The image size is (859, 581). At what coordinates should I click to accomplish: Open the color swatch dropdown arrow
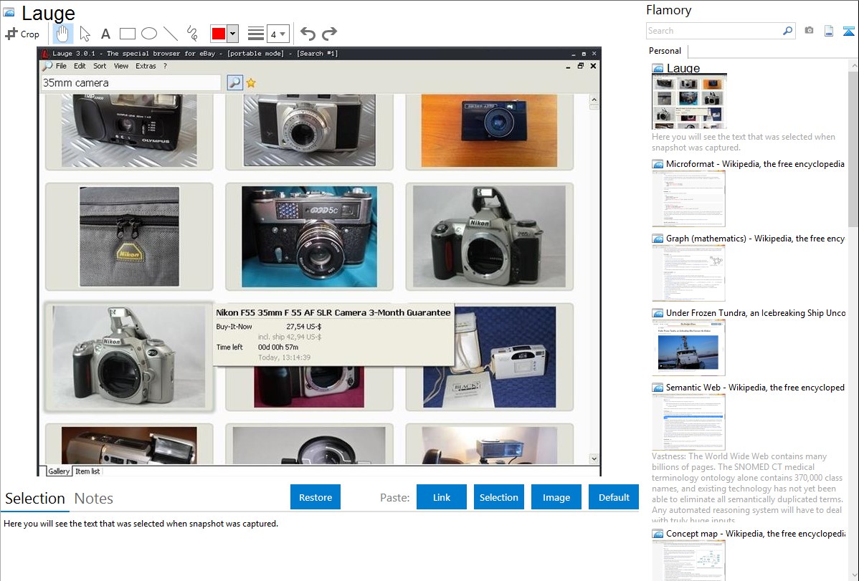tap(233, 34)
